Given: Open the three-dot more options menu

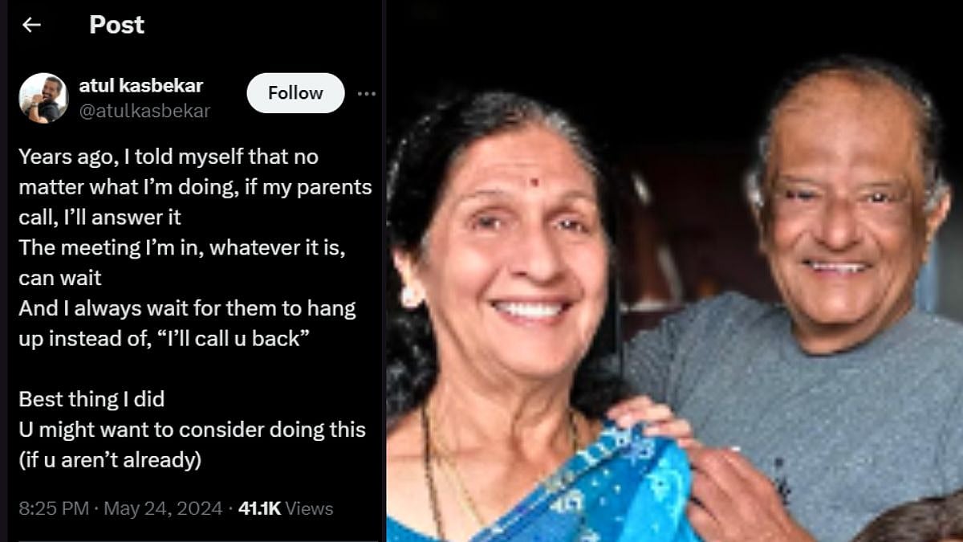Looking at the screenshot, I should 367,94.
